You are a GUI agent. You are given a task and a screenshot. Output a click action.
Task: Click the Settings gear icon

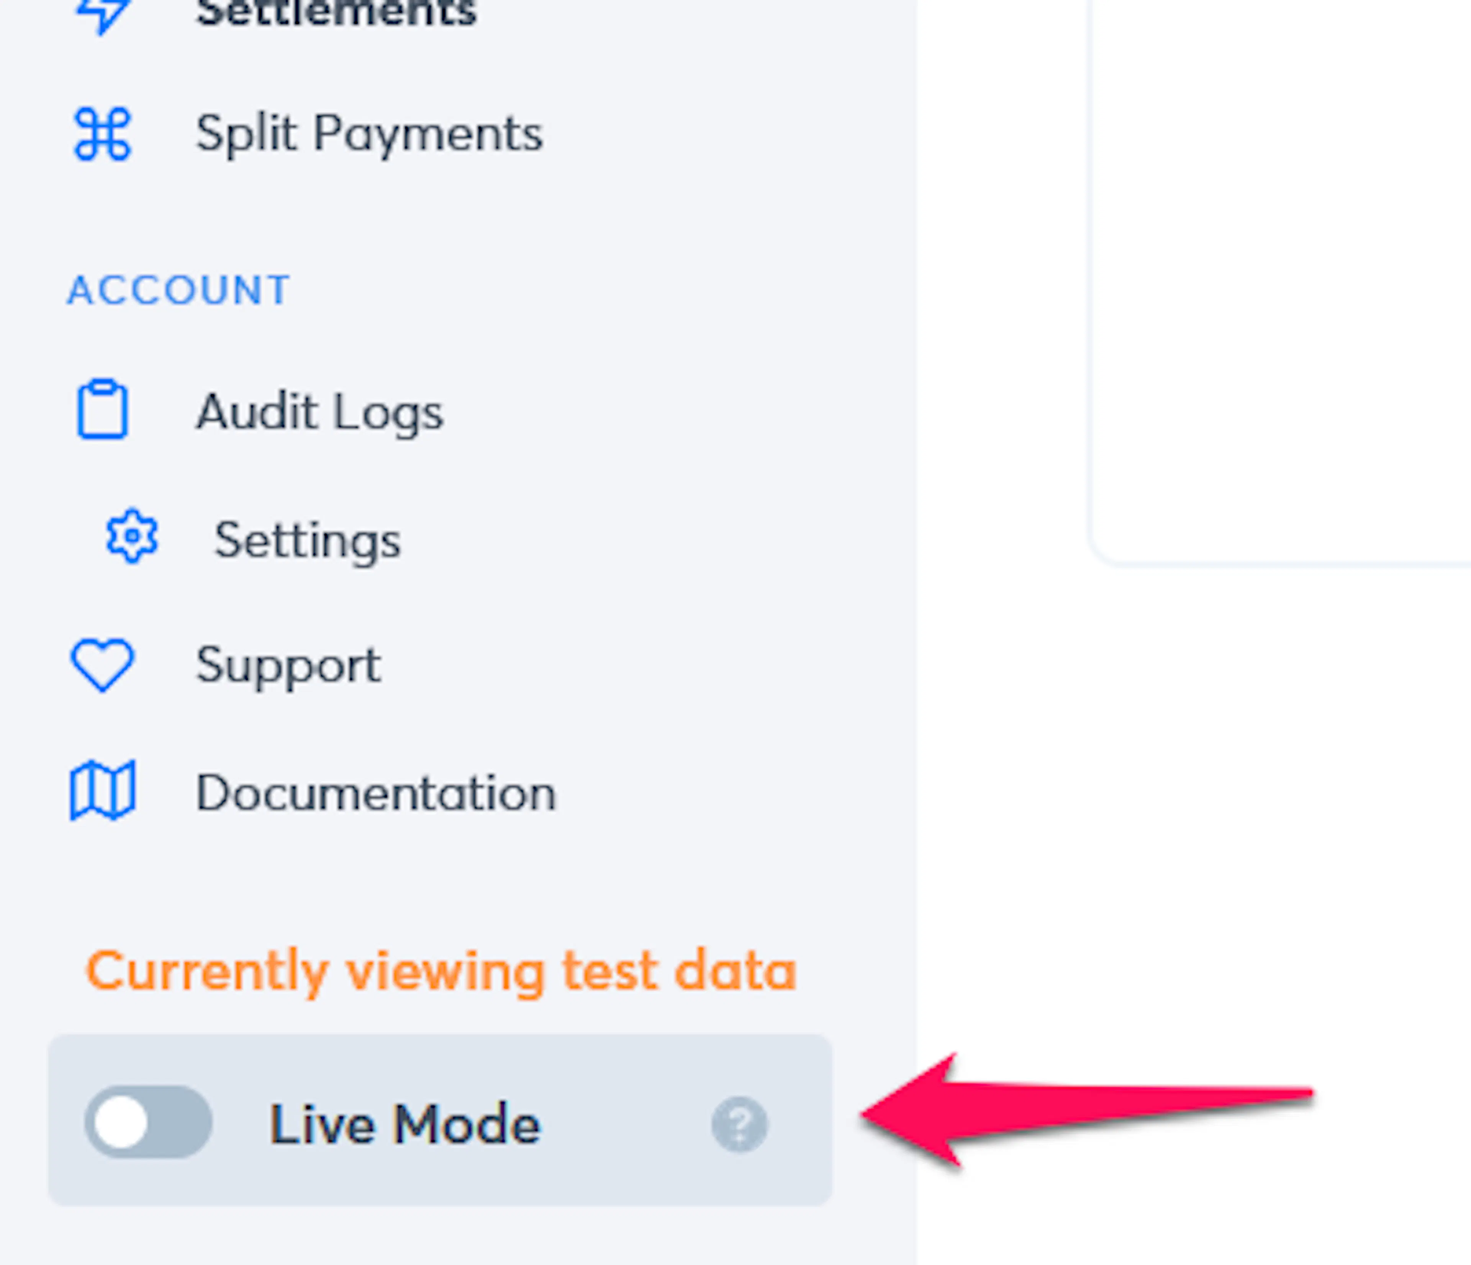(x=132, y=536)
